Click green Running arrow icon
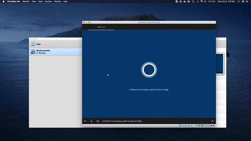Screen dimensions: 251x141 (x=37, y=53)
